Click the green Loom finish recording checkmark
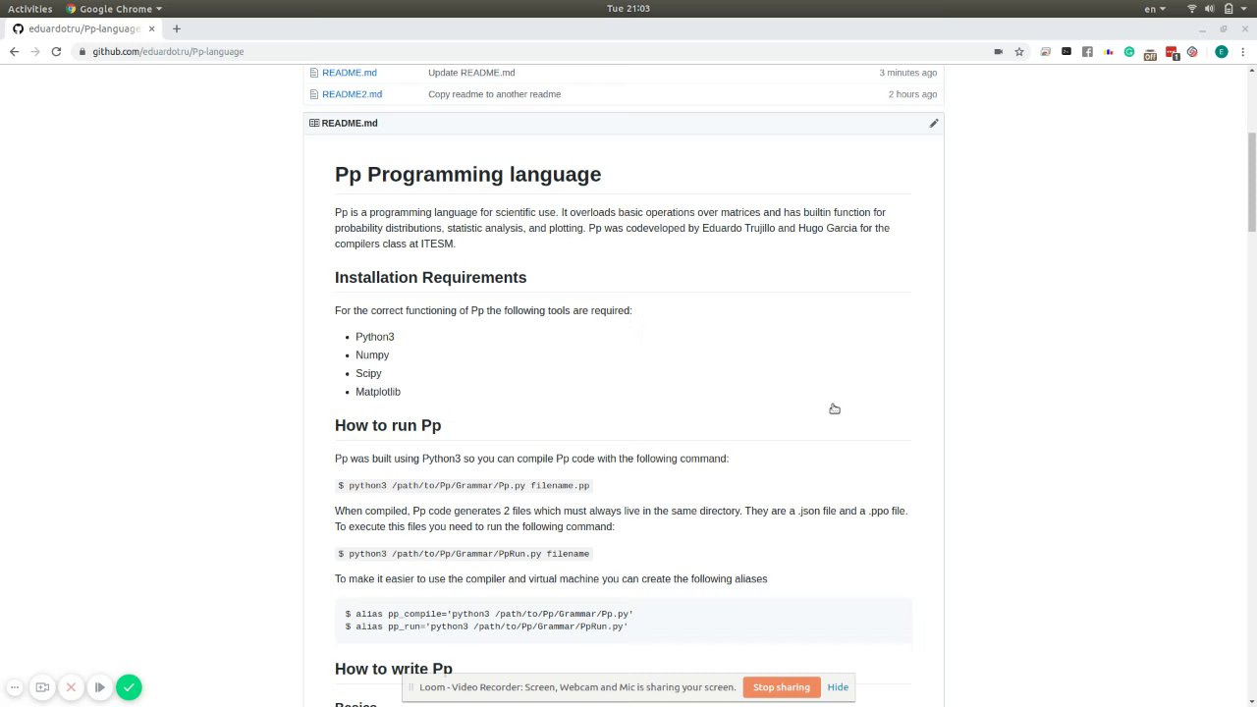The image size is (1257, 707). click(129, 687)
